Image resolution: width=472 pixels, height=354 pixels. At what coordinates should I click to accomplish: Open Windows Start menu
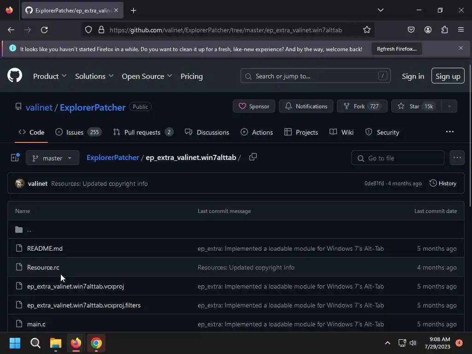[15, 343]
